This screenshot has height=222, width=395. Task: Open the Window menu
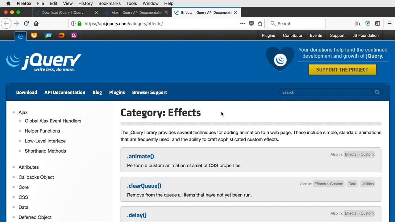pyautogui.click(x=151, y=3)
